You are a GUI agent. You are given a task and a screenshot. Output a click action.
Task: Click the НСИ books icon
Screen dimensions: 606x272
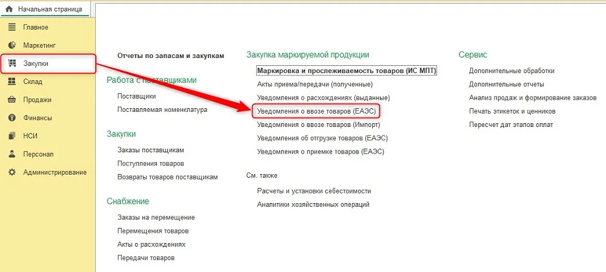click(12, 136)
